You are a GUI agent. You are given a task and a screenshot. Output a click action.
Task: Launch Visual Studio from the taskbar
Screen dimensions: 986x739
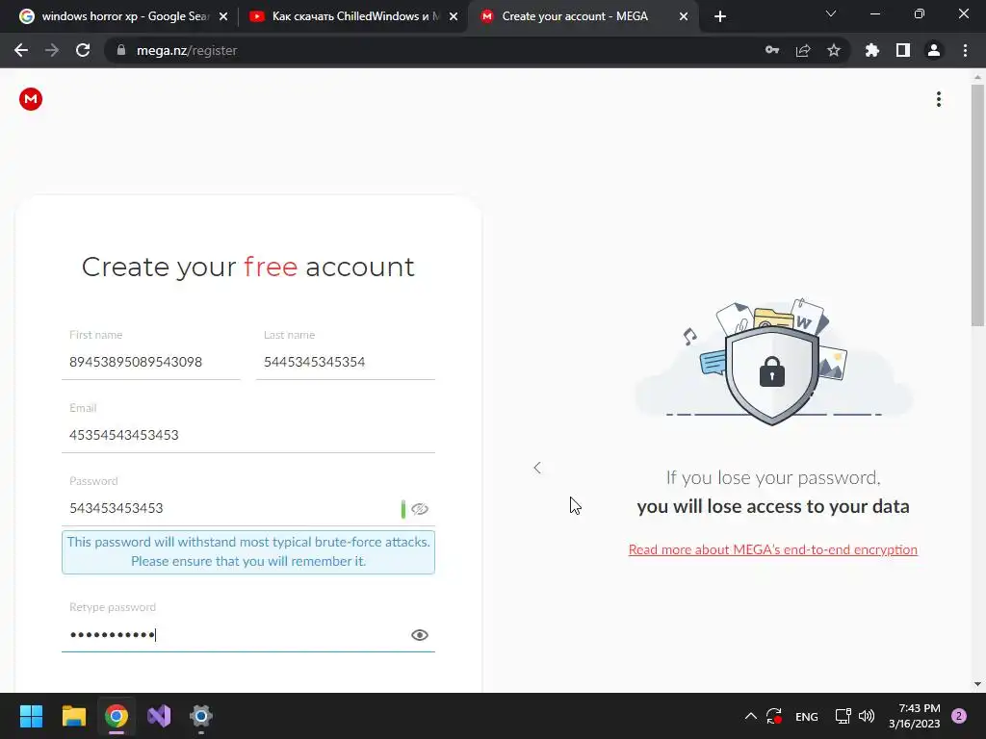point(159,716)
